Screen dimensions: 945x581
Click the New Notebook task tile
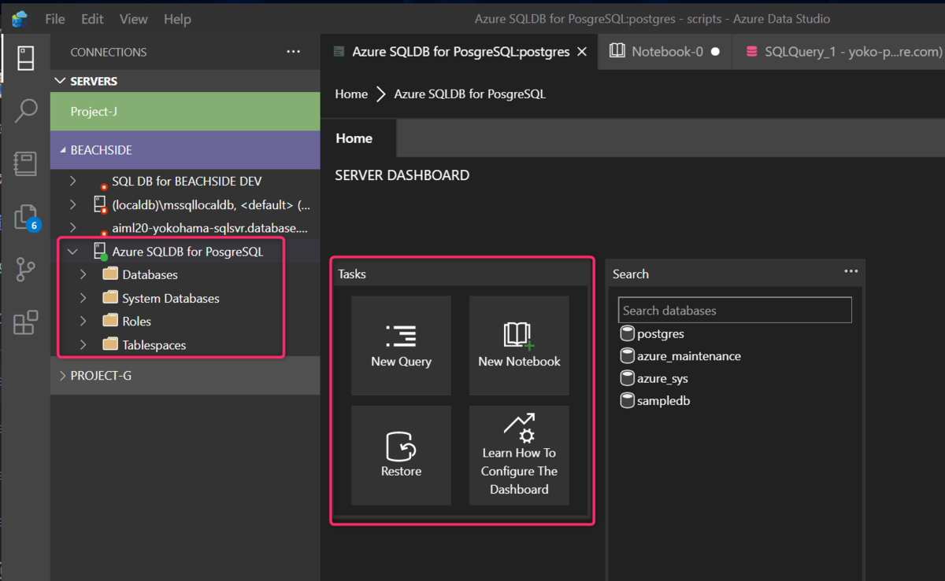click(x=519, y=345)
